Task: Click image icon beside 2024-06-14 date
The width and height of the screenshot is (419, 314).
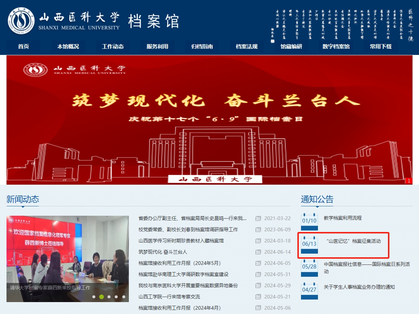Action: click(x=258, y=252)
